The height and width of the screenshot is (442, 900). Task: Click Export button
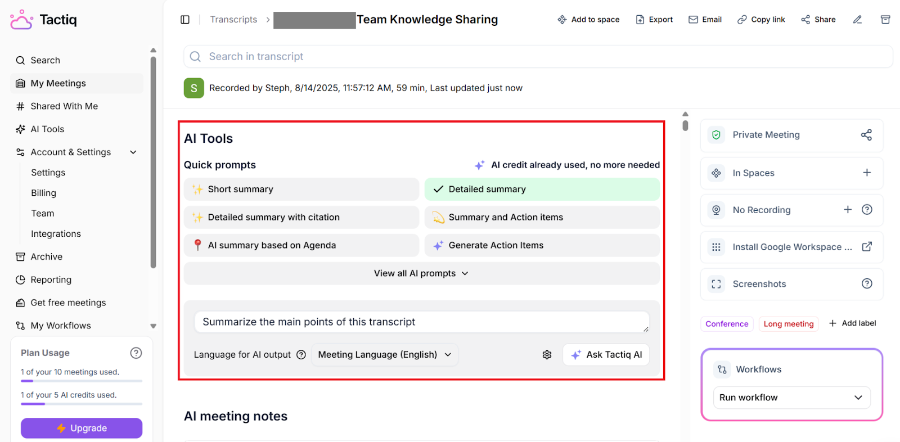[654, 20]
